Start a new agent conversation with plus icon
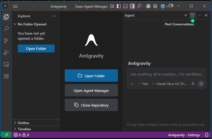 tap(185, 15)
